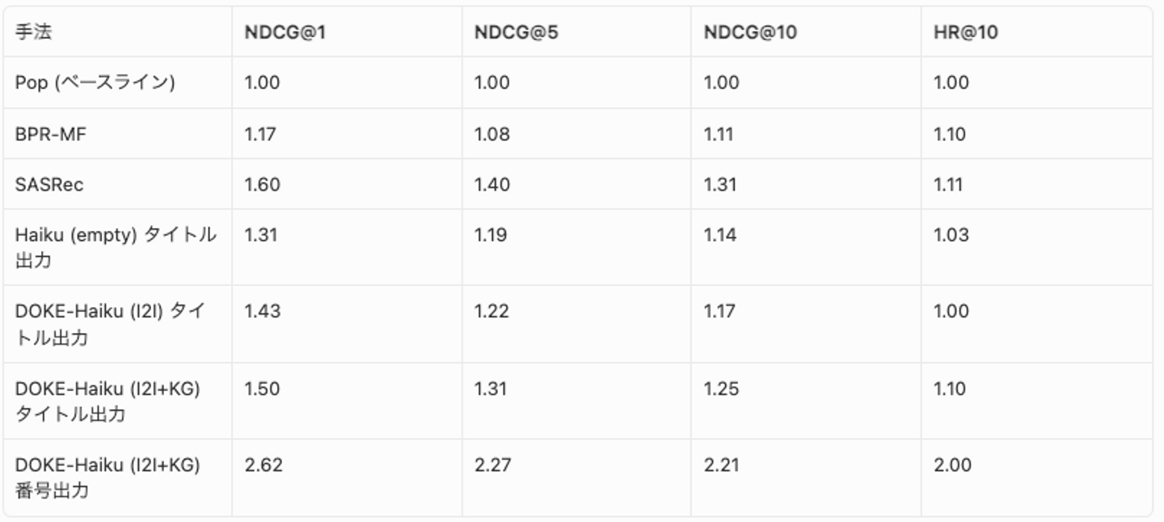Click the 2.62 NDCG@1 value
1164x522 pixels.
click(263, 465)
